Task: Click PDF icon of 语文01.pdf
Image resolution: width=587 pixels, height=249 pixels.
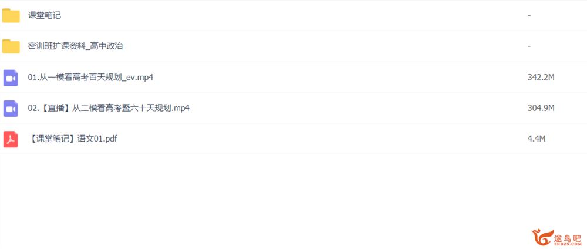Action: coord(11,139)
